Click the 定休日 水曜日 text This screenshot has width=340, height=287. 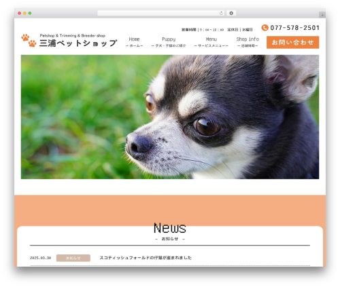click(x=240, y=30)
